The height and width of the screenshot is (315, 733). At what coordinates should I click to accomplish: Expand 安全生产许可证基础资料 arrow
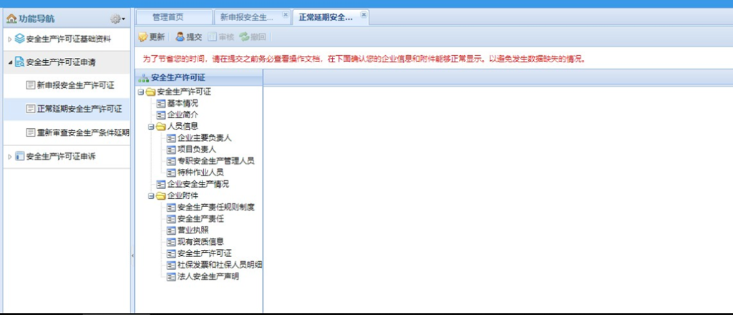point(9,39)
